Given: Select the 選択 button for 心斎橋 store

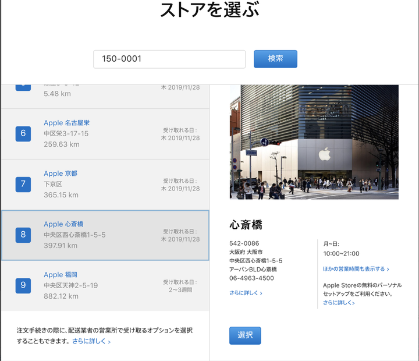Looking at the screenshot, I should [245, 335].
